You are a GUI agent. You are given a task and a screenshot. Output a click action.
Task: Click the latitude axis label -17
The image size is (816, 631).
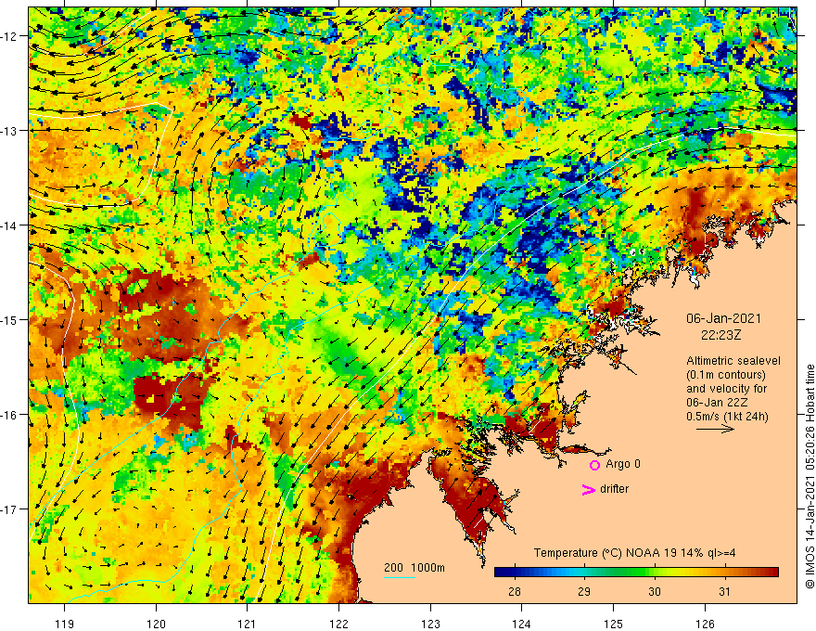pos(10,509)
